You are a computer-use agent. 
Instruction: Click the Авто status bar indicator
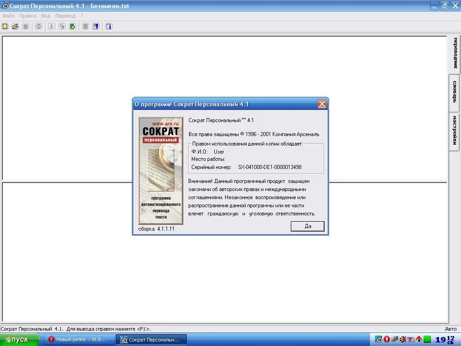pyautogui.click(x=451, y=329)
